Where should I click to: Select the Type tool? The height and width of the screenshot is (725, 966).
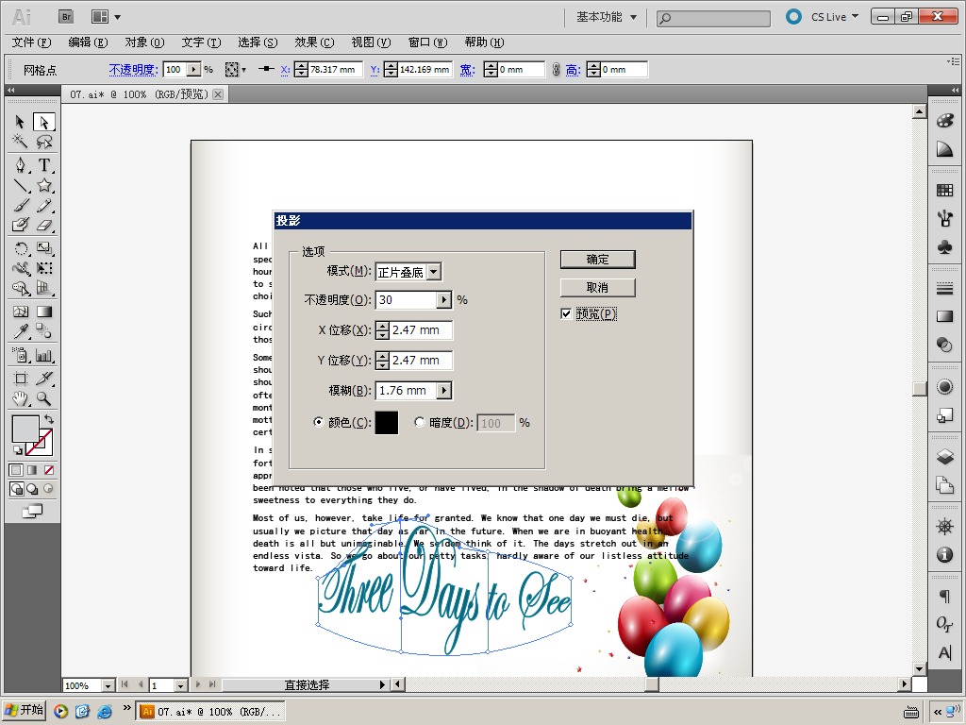click(x=43, y=165)
